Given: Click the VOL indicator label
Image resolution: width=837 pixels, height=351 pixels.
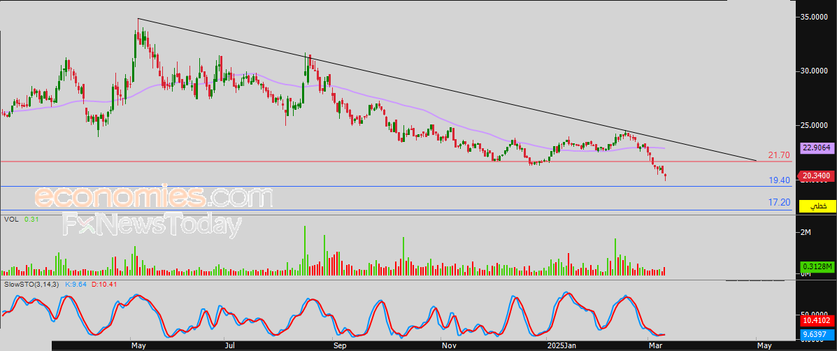Looking at the screenshot, I should pyautogui.click(x=11, y=220).
